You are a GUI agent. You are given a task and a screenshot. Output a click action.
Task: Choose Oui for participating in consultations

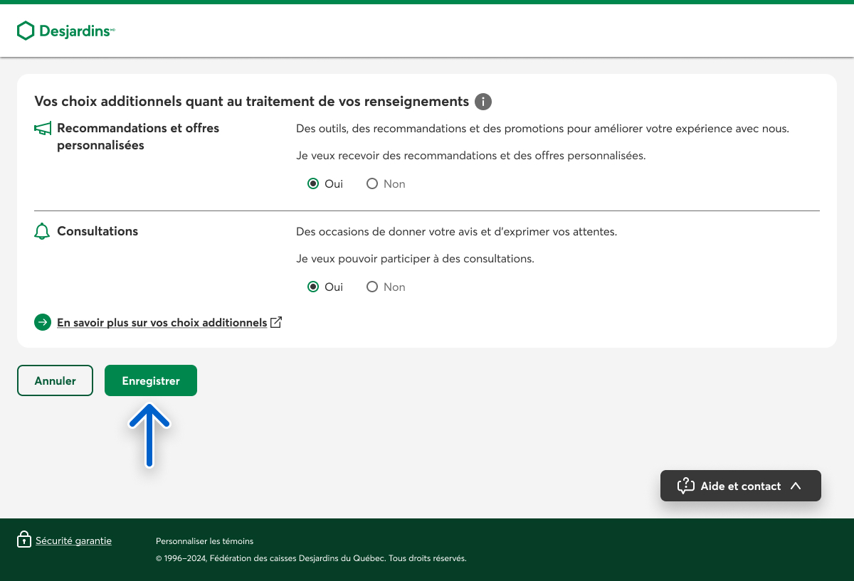coord(312,287)
